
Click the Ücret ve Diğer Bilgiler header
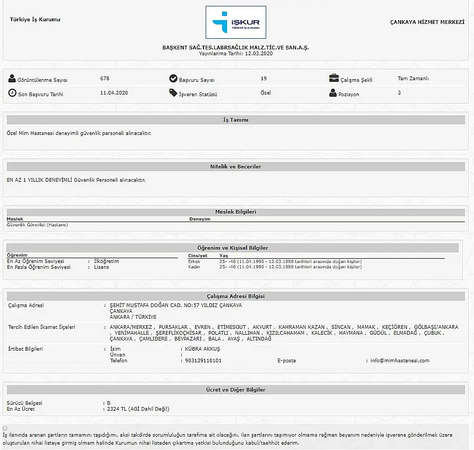point(236,389)
